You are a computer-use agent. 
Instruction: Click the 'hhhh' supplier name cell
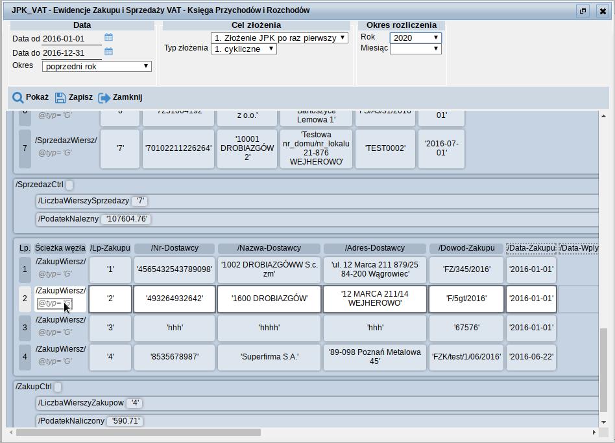[269, 328]
